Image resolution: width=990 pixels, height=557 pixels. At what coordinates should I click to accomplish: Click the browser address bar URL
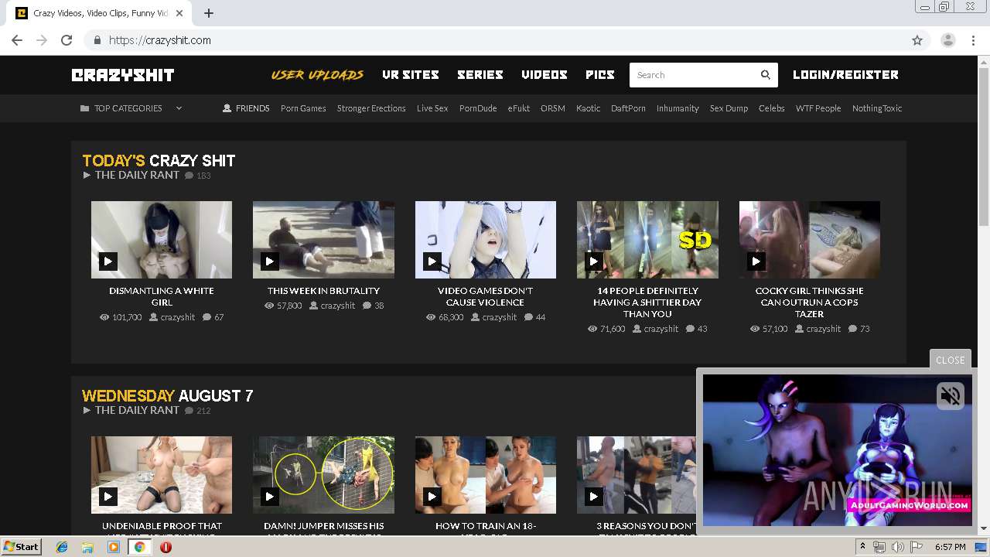(160, 40)
